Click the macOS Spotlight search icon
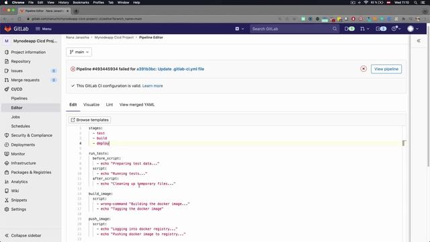 pos(415,3)
